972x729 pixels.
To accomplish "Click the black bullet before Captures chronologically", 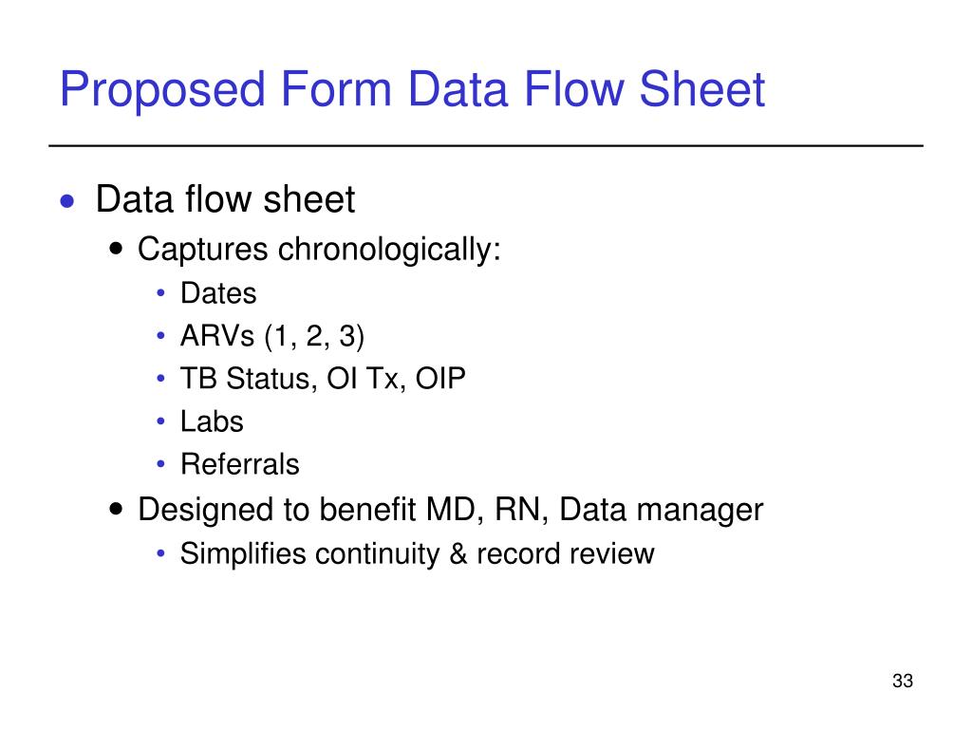I will pos(115,250).
